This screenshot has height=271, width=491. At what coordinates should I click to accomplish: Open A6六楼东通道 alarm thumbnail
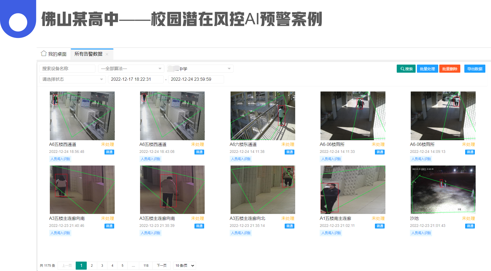[263, 116]
